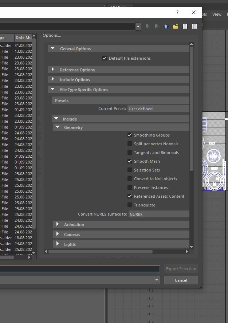Sort by Date Modified column header
This screenshot has width=228, height=323.
coord(23,38)
